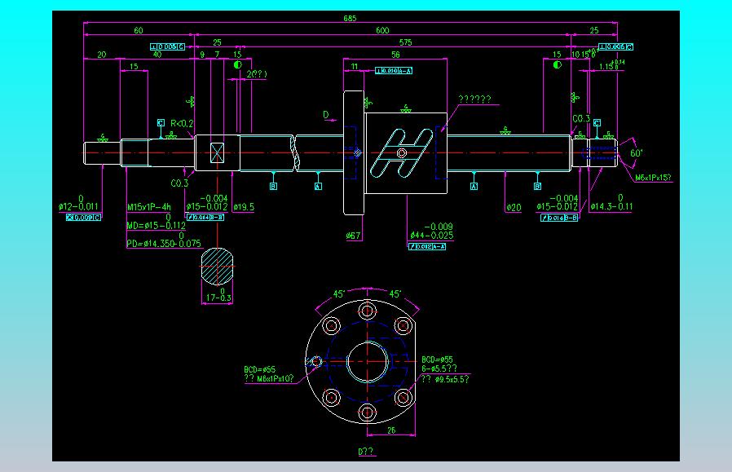Click the 7 dimension value

pyautogui.click(x=217, y=55)
